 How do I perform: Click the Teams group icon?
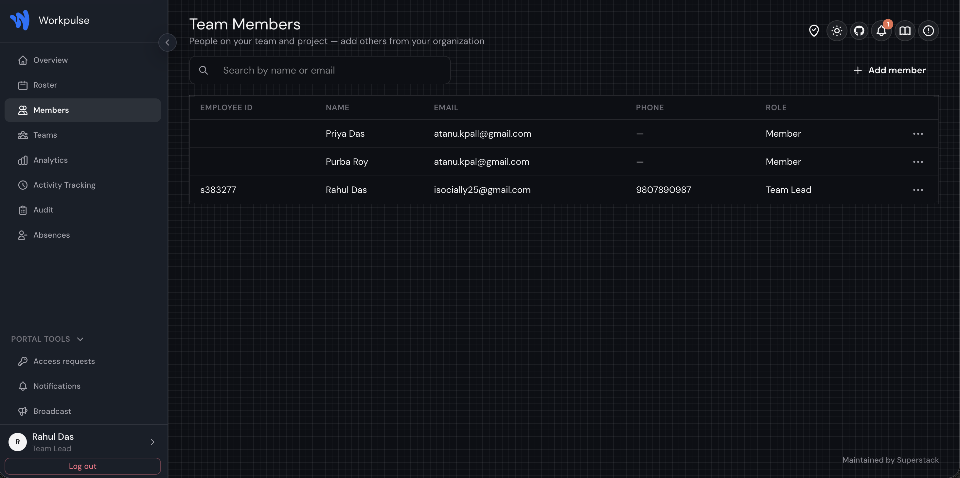(x=23, y=135)
